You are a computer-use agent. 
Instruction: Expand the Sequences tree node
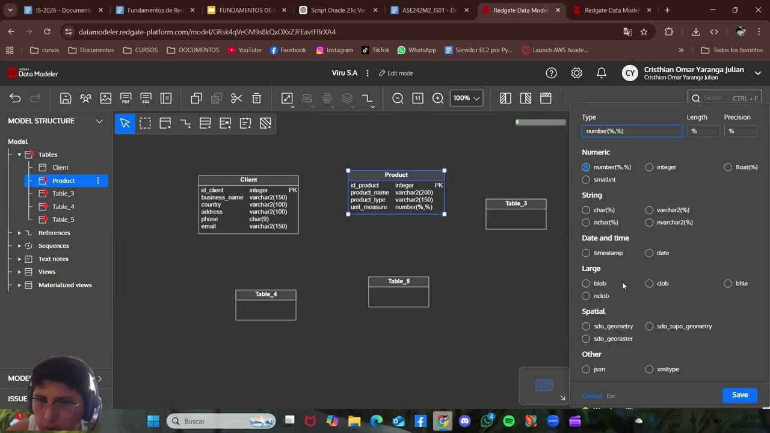(x=19, y=245)
